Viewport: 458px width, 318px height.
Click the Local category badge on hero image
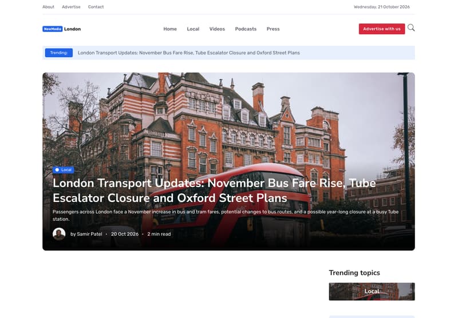point(63,170)
